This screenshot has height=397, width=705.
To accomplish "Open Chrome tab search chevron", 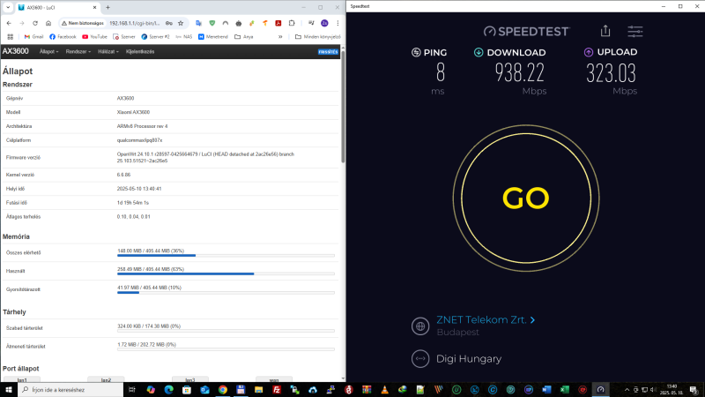I will tap(8, 8).
